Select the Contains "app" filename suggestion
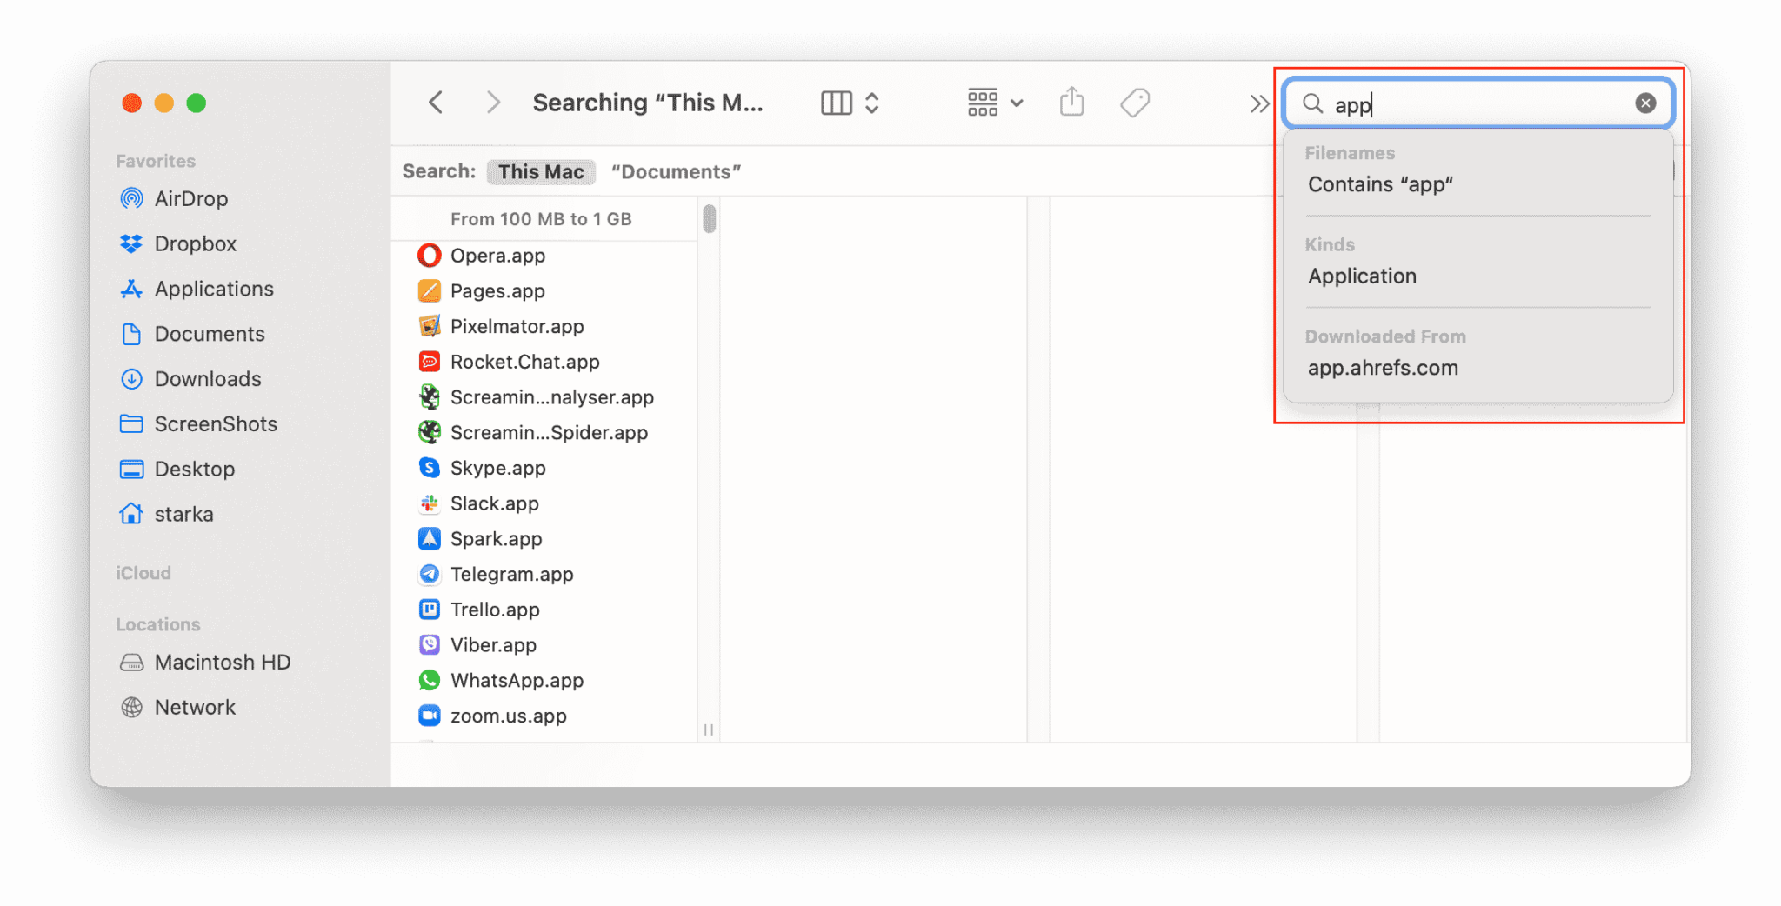 click(x=1380, y=184)
